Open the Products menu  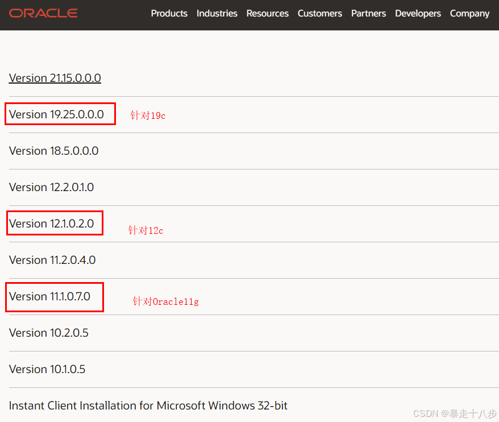169,14
